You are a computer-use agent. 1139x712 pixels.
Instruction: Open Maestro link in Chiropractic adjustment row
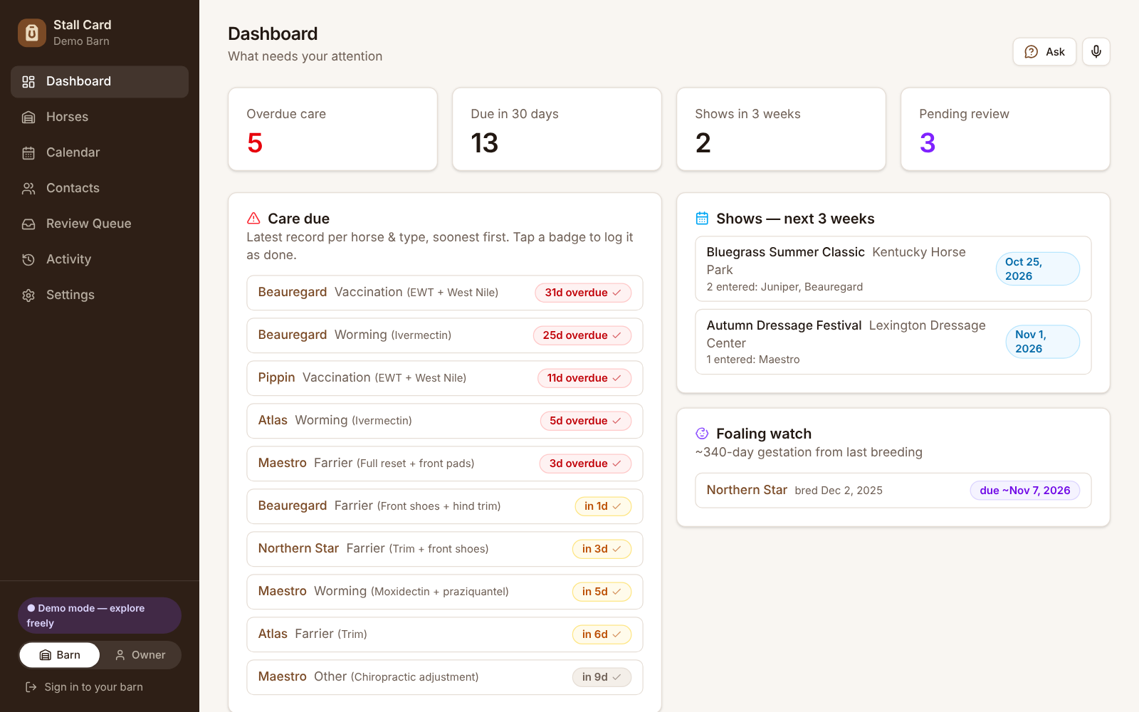tap(282, 676)
